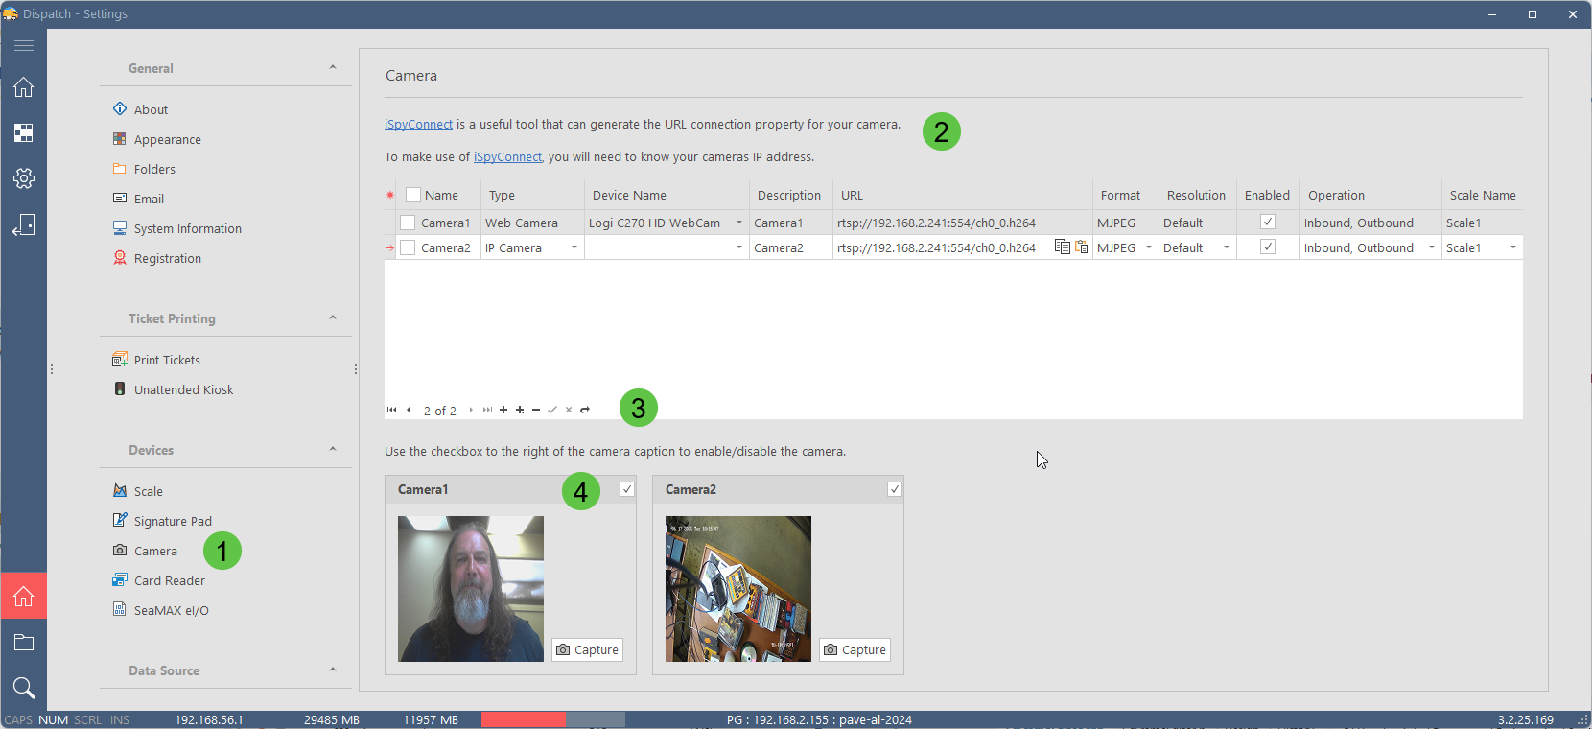Open the Type dropdown for Camera2
Image resolution: width=1592 pixels, height=729 pixels.
tap(574, 247)
